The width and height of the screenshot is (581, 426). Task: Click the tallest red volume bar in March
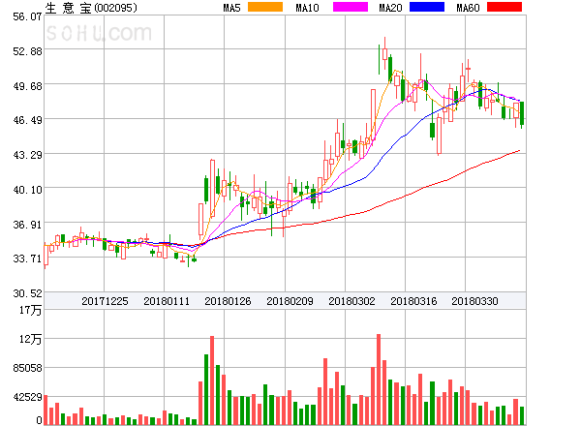click(x=379, y=380)
